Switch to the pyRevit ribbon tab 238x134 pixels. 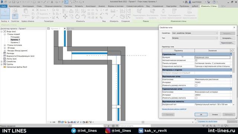[x=195, y=6]
